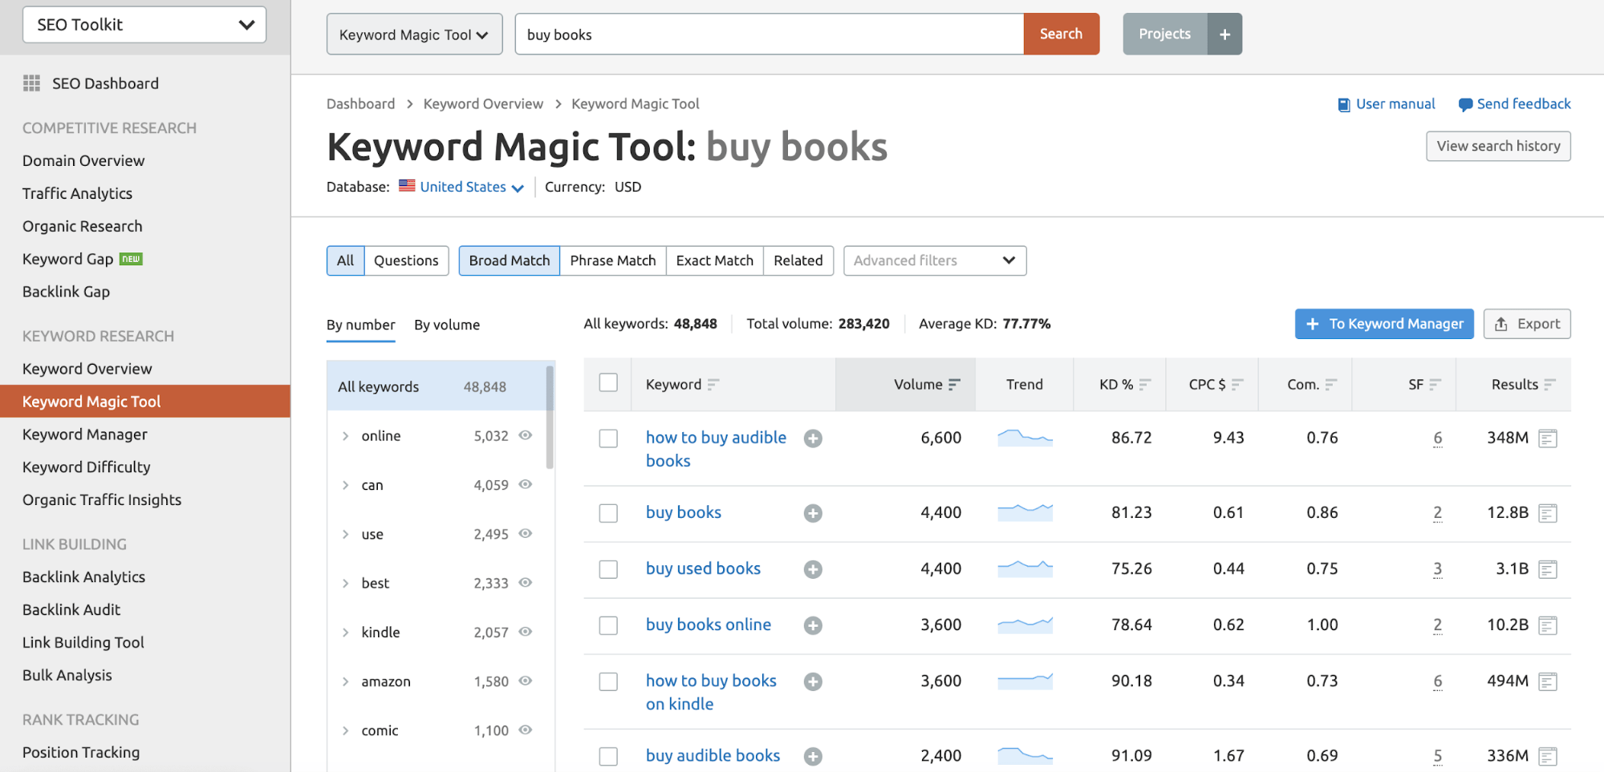This screenshot has width=1604, height=772.
Task: Add 'buy books online' with plus icon
Action: (813, 625)
